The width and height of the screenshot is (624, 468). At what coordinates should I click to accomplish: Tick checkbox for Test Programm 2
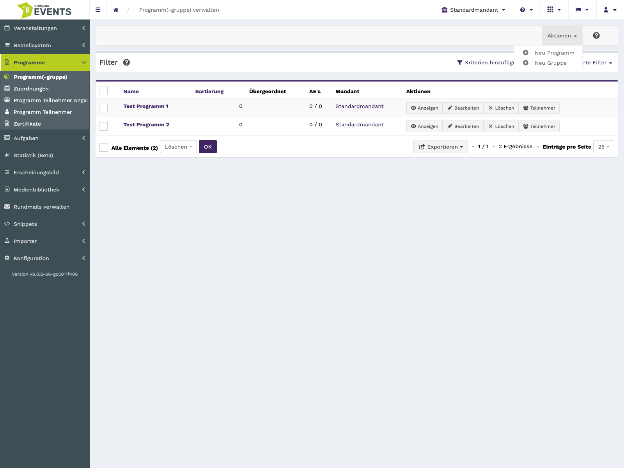pos(103,126)
